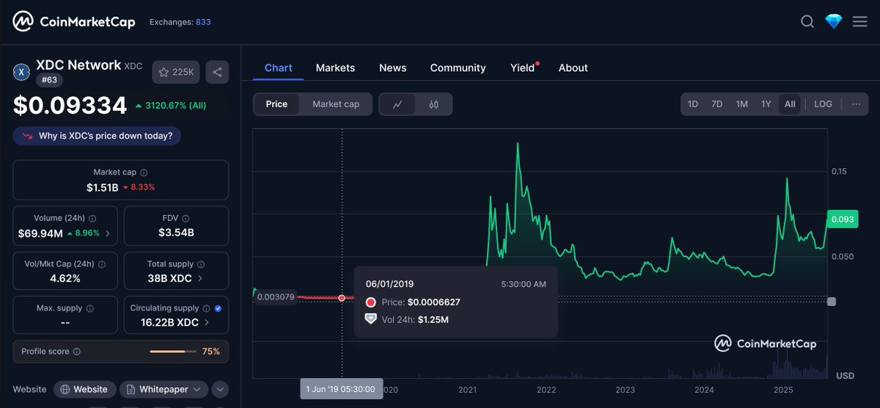Screen dimensions: 880x408
Task: Click the red data point on chart
Action: (x=342, y=298)
